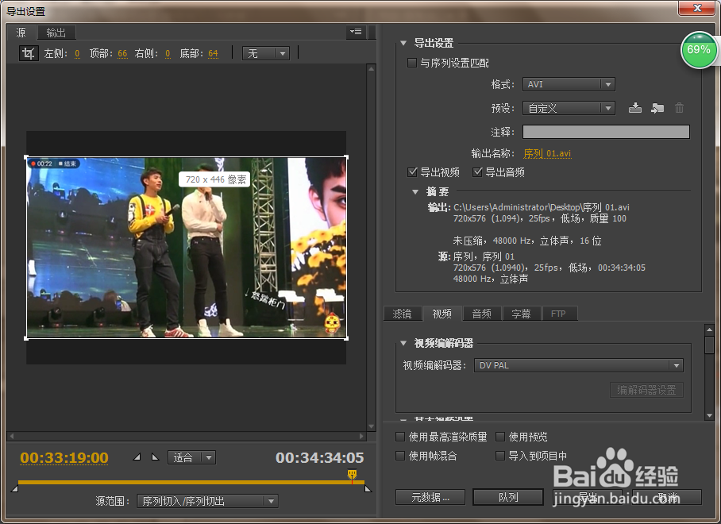Viewport: 721px width, 524px height.
Task: Select the crop tool in the source panel
Action: pyautogui.click(x=29, y=52)
